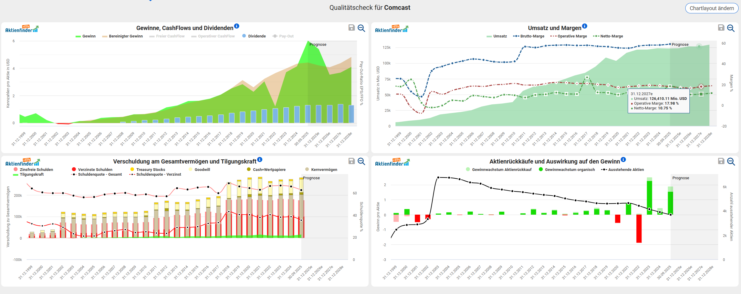
Task: Zoom out the Verschuldung chart
Action: (x=361, y=161)
